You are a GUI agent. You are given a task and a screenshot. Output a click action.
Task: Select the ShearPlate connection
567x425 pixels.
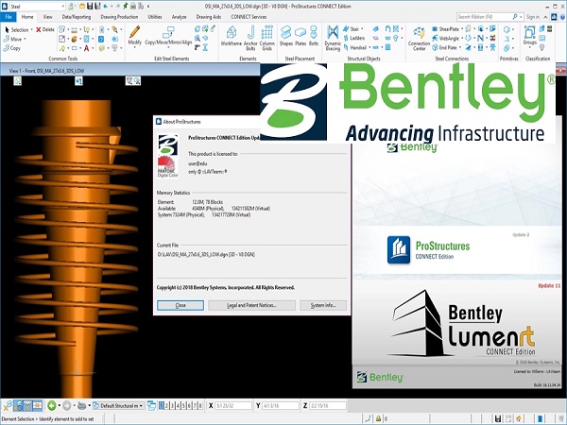pyautogui.click(x=445, y=29)
